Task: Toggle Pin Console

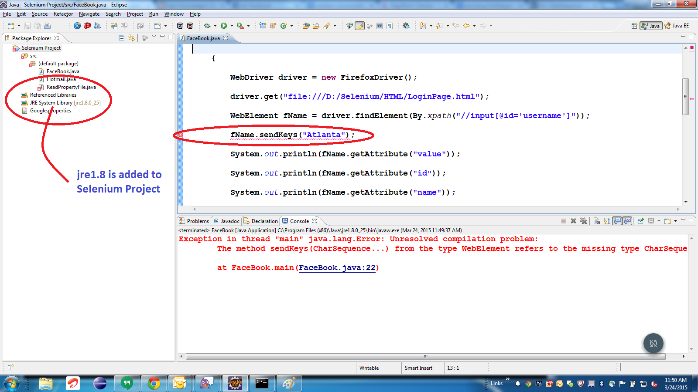Action: [640, 221]
